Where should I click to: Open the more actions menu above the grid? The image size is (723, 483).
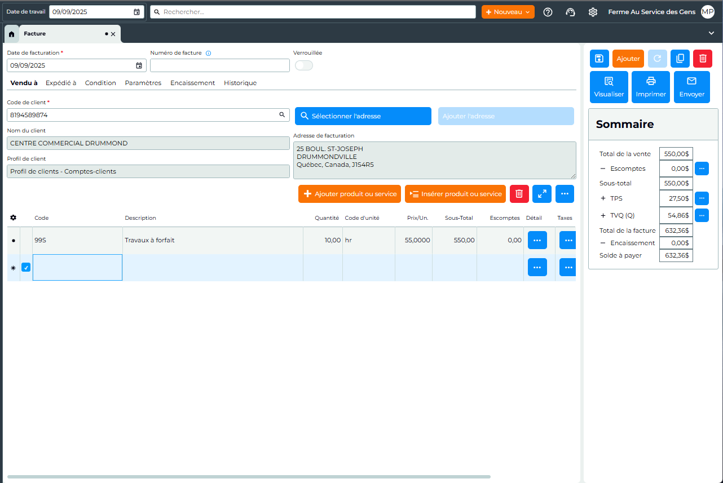pyautogui.click(x=565, y=194)
